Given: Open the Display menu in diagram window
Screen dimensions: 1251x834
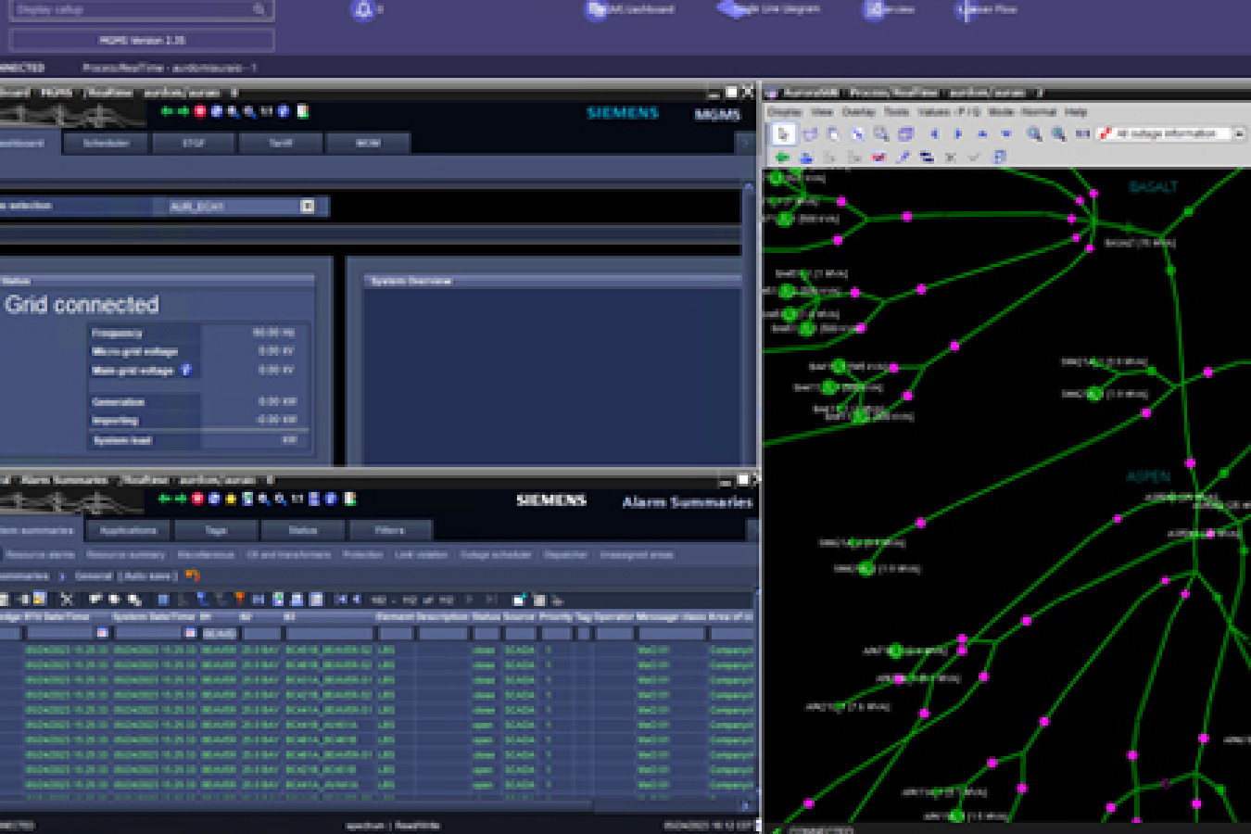Looking at the screenshot, I should [x=784, y=112].
